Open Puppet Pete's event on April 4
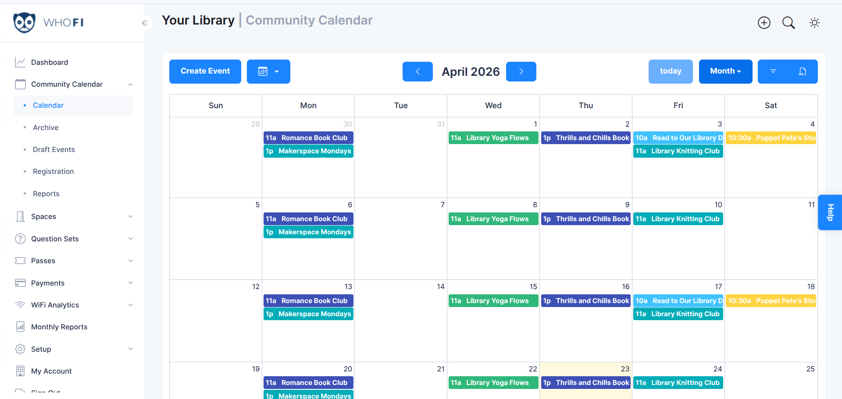The image size is (842, 399). coord(771,138)
